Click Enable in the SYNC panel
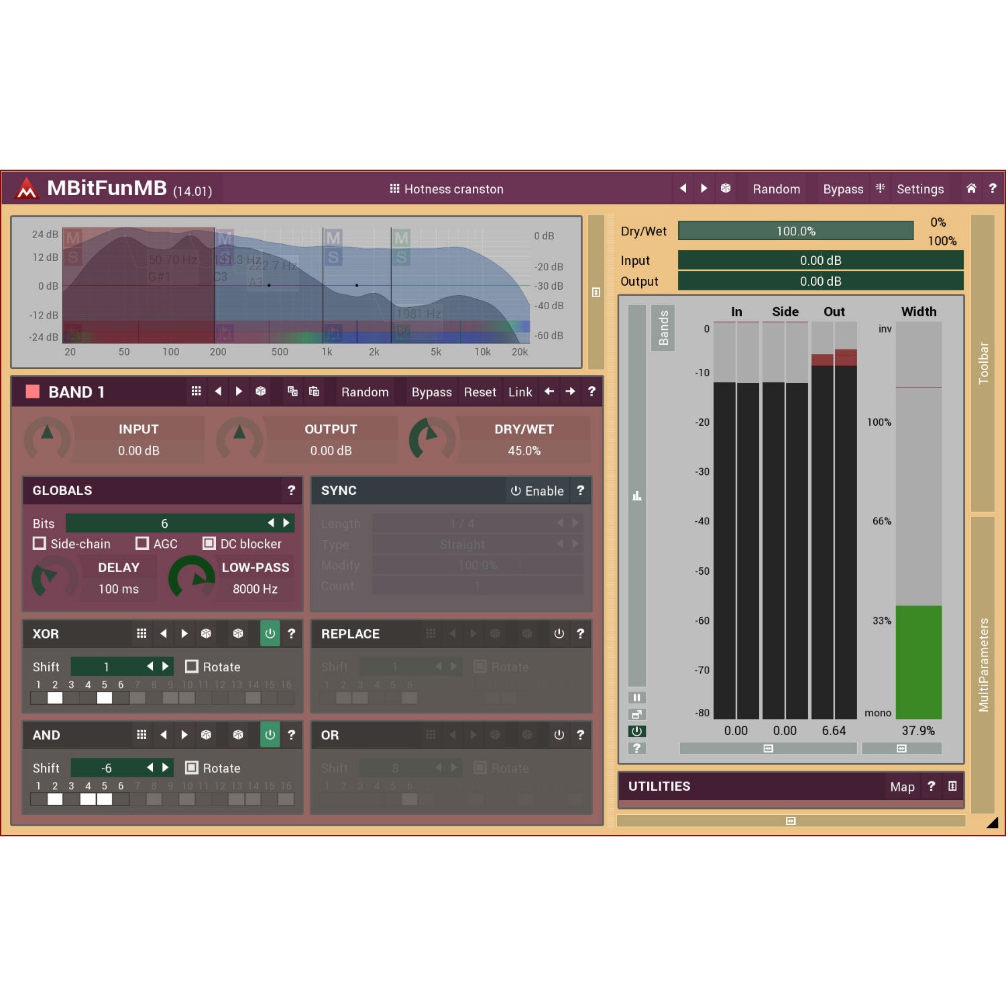Viewport: 1006px width, 1006px height. [x=537, y=491]
